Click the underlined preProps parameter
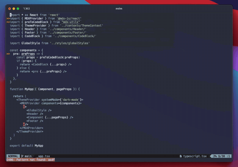 [28, 54]
